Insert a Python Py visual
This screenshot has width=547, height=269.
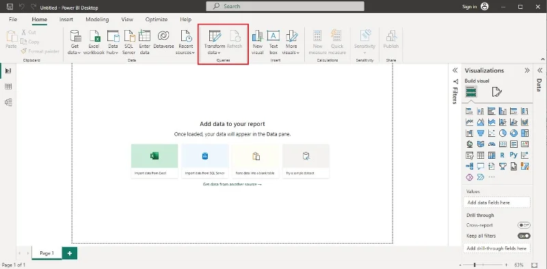(x=513, y=155)
